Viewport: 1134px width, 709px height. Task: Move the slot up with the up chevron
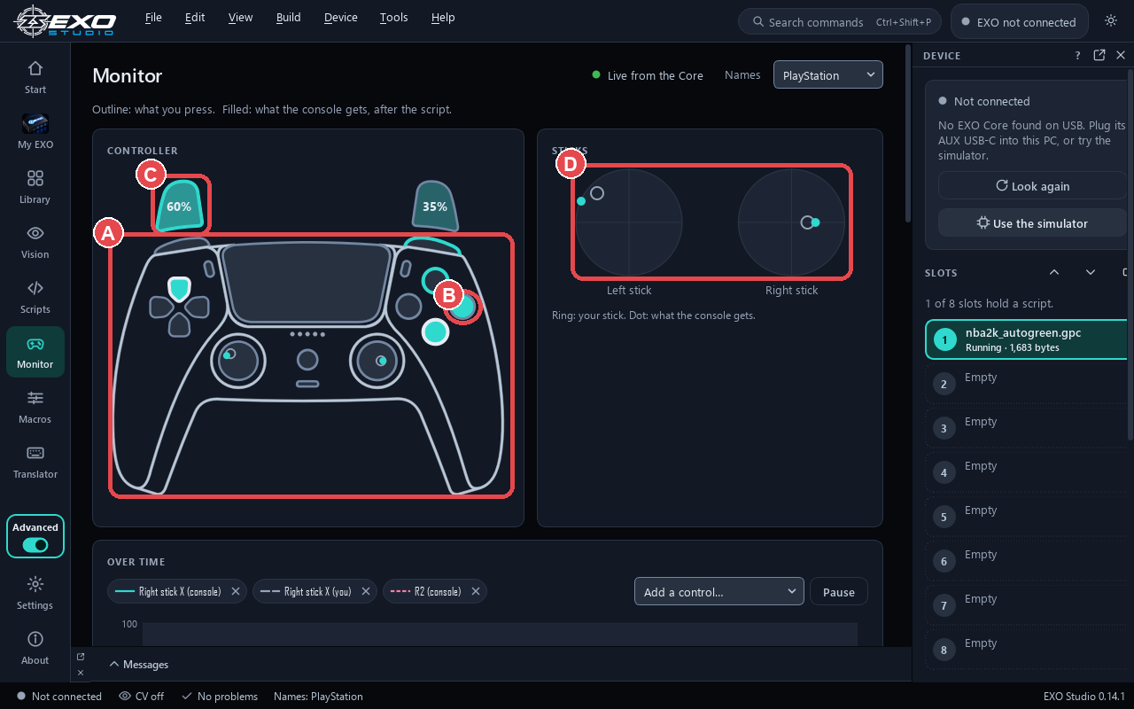coord(1054,272)
